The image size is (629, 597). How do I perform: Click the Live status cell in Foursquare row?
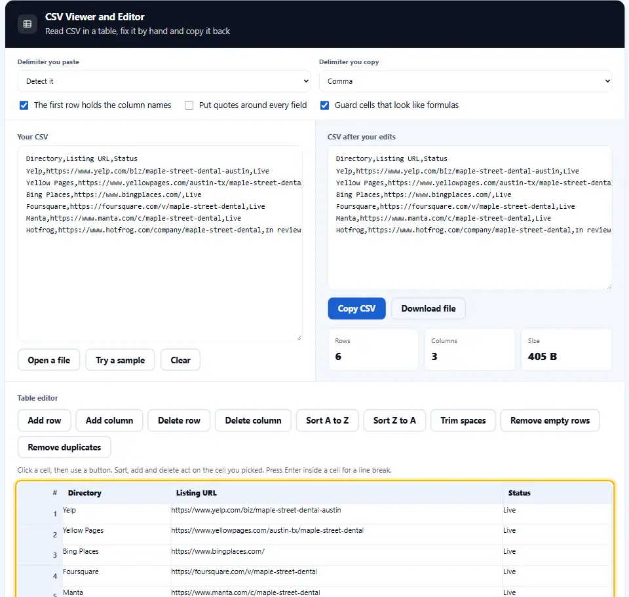pos(557,575)
